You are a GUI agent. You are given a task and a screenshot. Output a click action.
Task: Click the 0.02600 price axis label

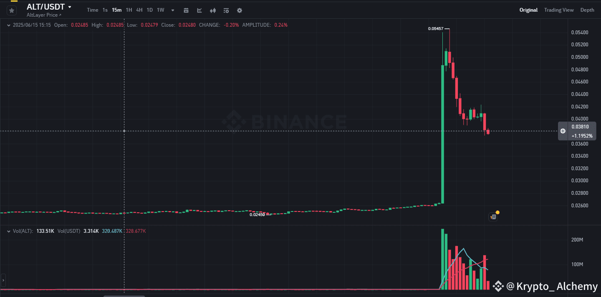(580, 206)
